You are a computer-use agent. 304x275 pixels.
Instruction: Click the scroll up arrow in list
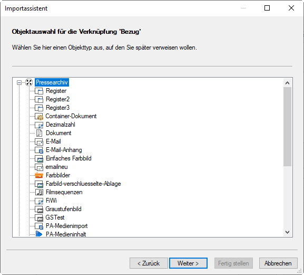pos(287,83)
